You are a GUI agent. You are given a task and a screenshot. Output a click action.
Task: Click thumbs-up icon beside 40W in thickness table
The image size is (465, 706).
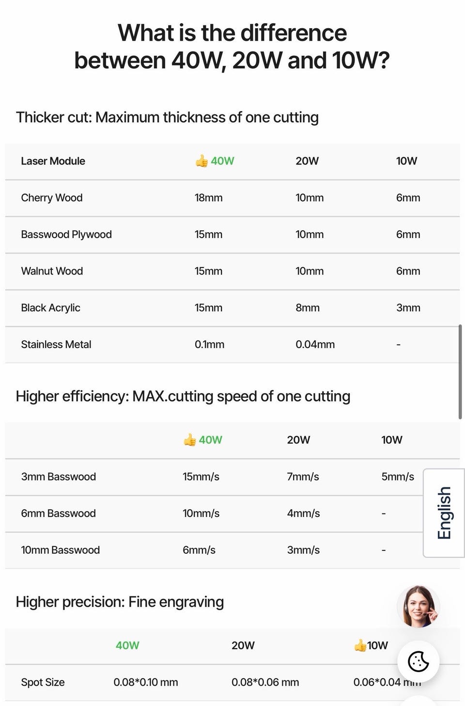coord(201,161)
